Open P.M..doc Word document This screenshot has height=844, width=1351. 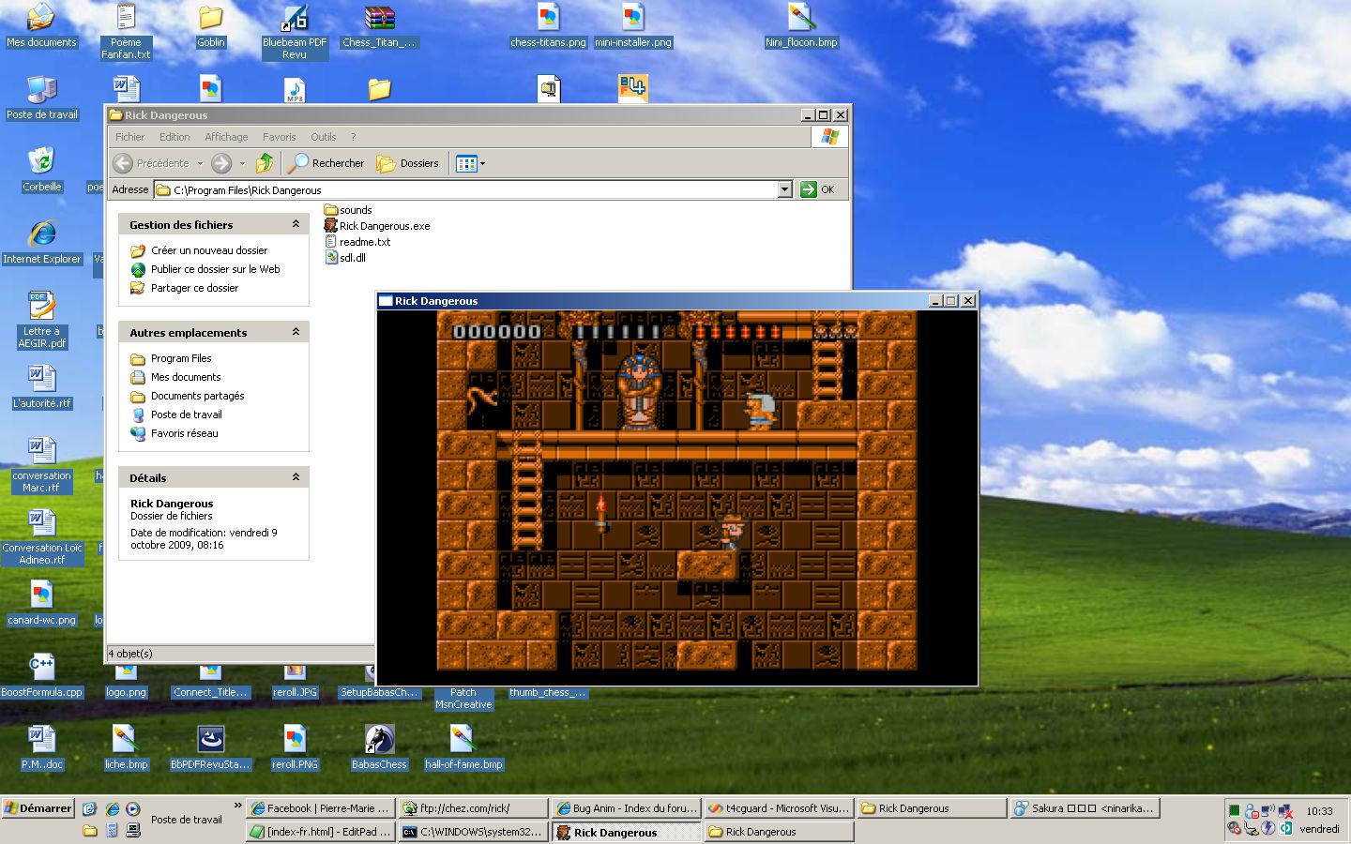41,747
